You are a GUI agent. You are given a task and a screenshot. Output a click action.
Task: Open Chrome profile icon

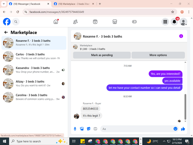(x=182, y=12)
